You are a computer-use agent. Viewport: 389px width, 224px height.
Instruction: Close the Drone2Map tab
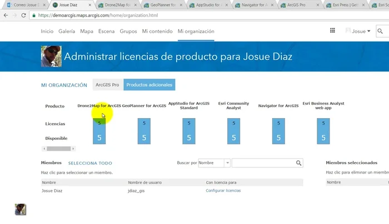[136, 4]
